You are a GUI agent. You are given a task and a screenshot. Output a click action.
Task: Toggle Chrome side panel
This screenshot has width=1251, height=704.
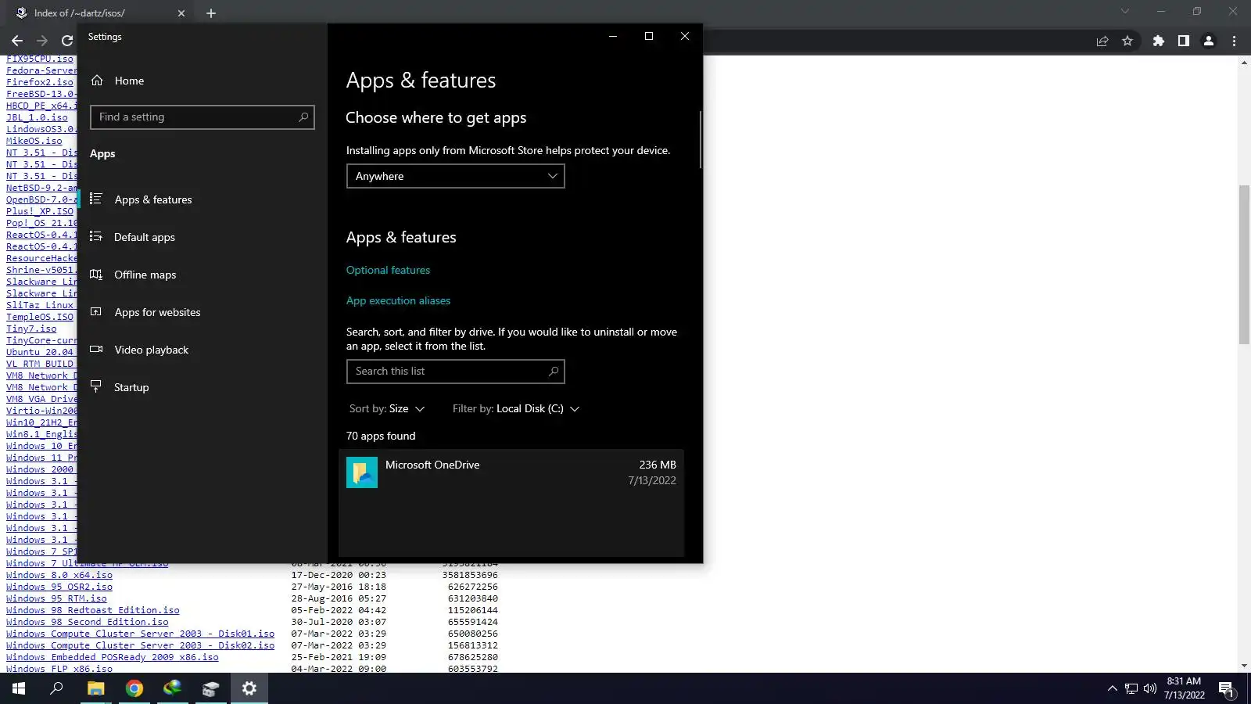[x=1184, y=41]
